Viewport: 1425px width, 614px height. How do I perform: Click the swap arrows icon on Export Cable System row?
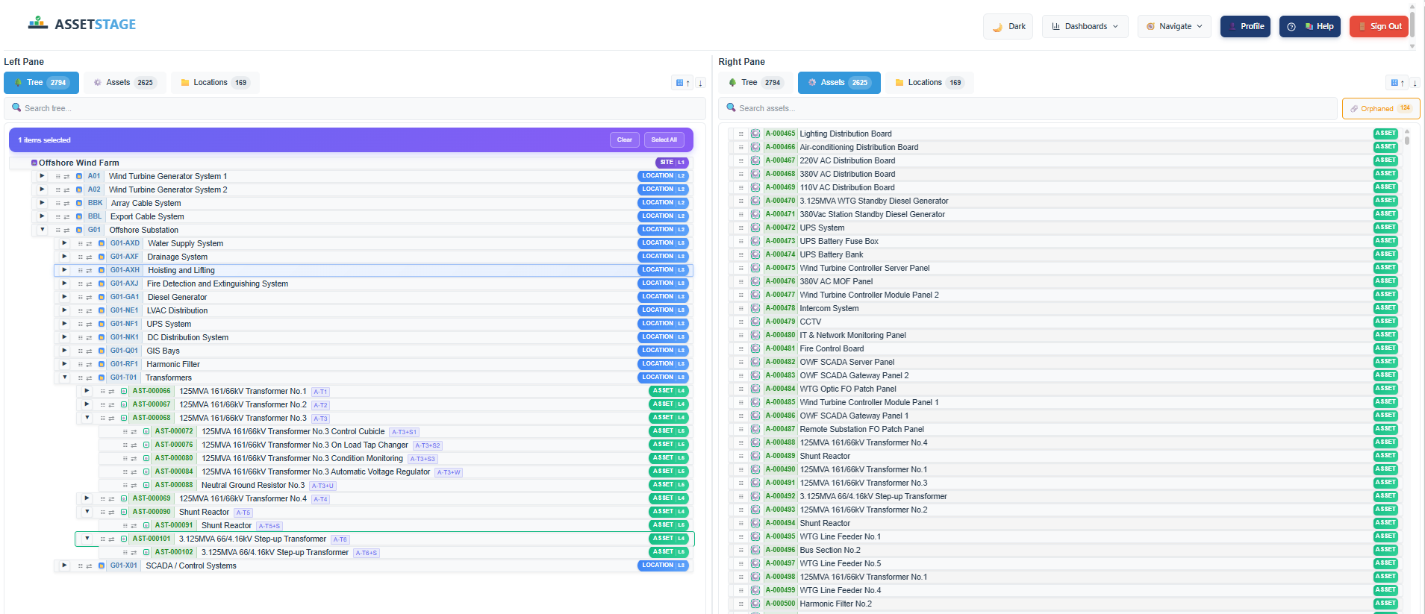[x=66, y=217]
